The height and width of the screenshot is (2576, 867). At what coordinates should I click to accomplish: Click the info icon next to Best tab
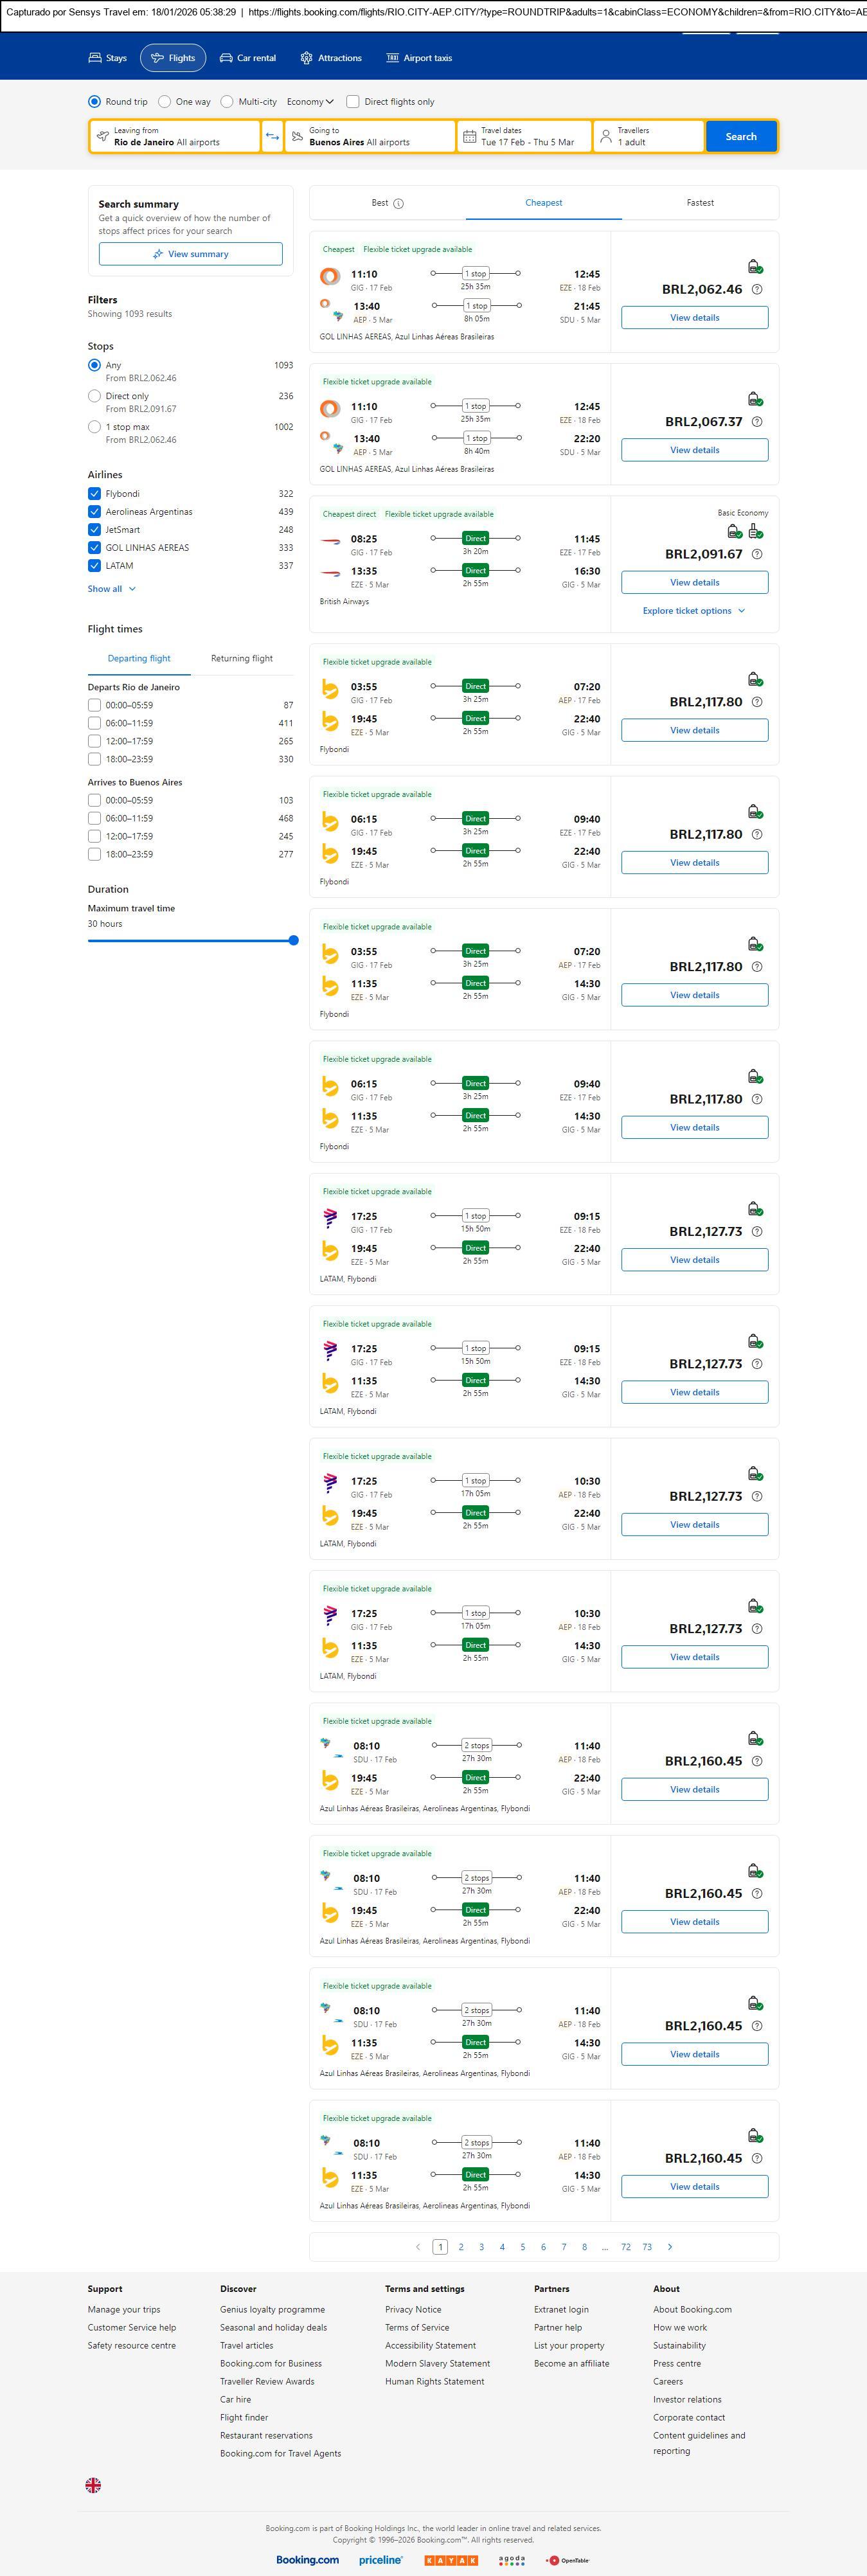click(398, 204)
